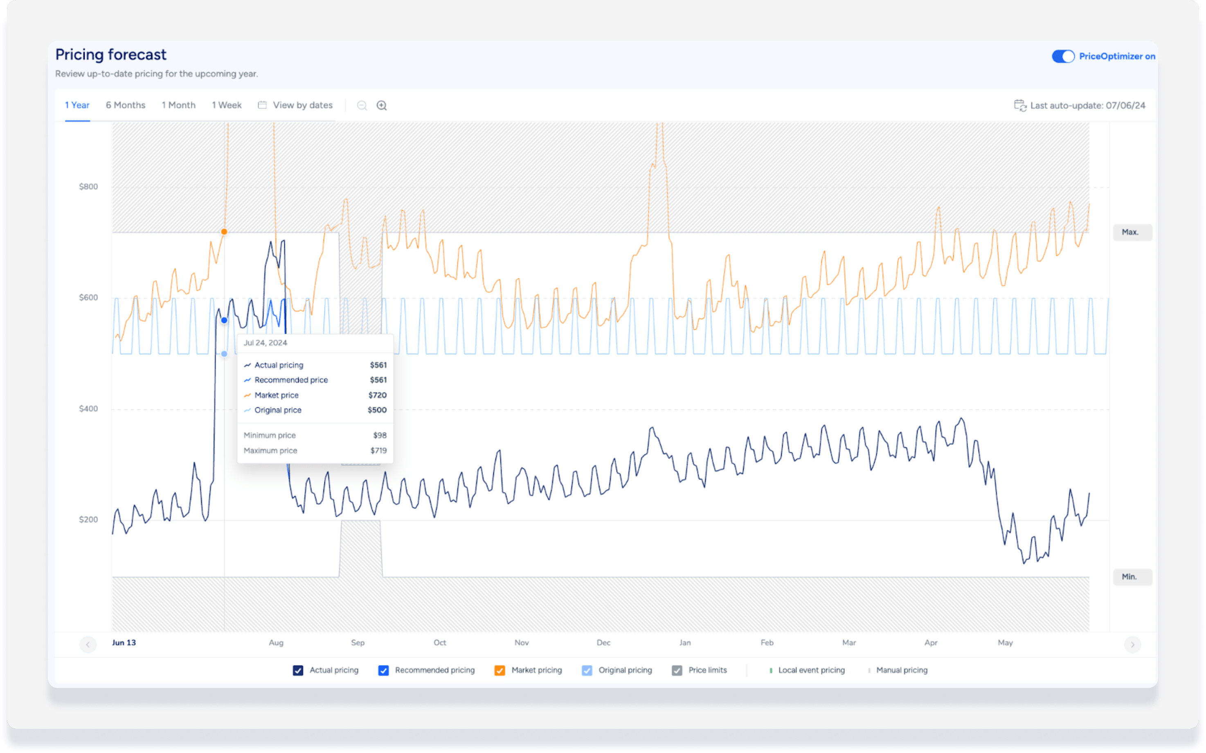Click the calendar icon beside View by dates
The height and width of the screenshot is (753, 1206).
[x=262, y=105]
